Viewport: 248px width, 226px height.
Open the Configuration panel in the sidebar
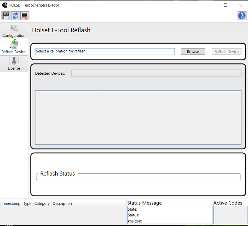tap(14, 31)
